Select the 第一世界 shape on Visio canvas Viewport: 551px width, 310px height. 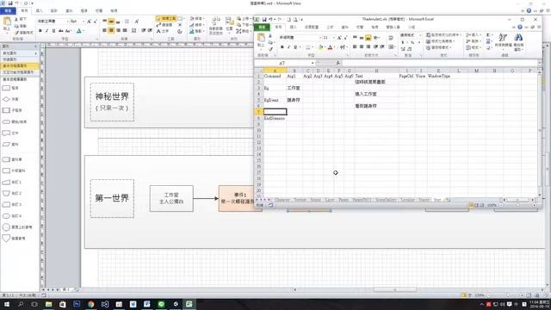point(112,198)
